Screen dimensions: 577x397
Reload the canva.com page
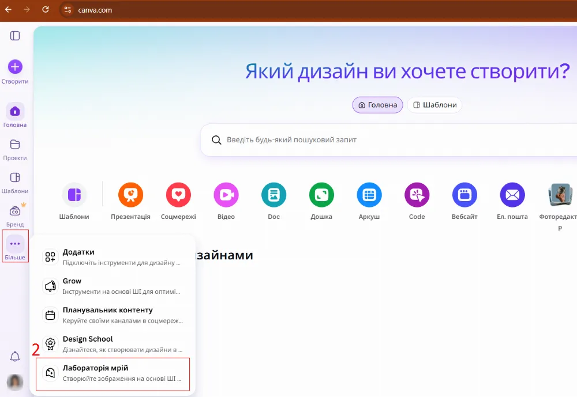45,10
